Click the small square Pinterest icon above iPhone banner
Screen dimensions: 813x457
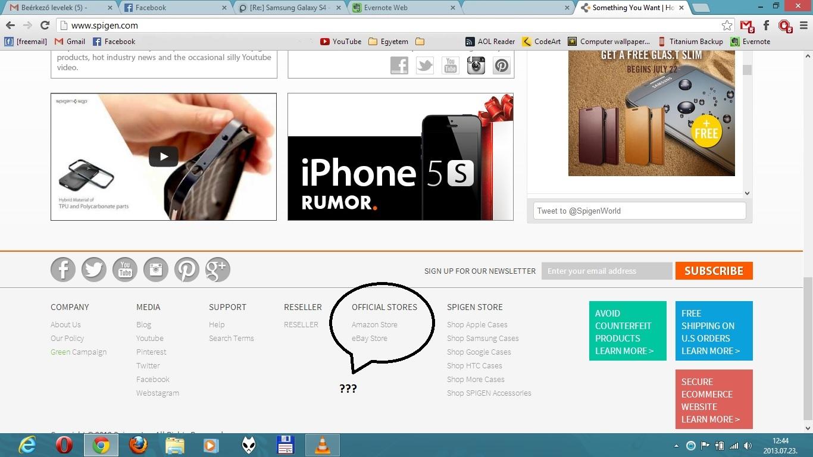coord(502,65)
